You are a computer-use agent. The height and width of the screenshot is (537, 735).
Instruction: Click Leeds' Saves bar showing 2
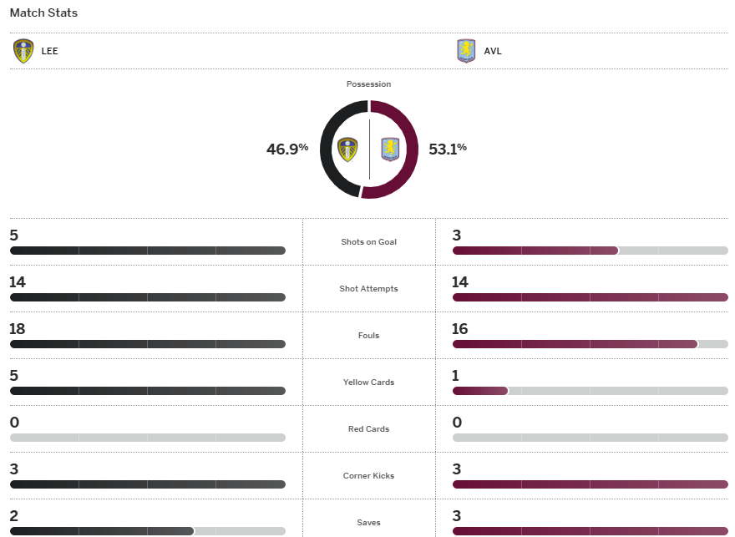click(x=101, y=531)
